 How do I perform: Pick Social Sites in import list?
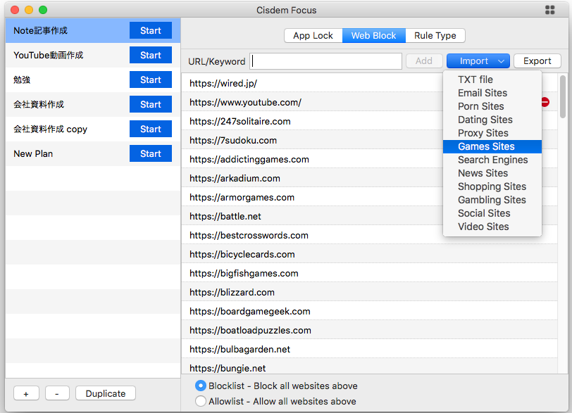click(484, 213)
